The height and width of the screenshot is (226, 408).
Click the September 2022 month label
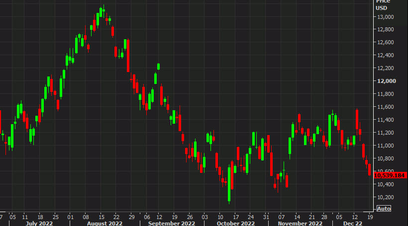point(172,224)
